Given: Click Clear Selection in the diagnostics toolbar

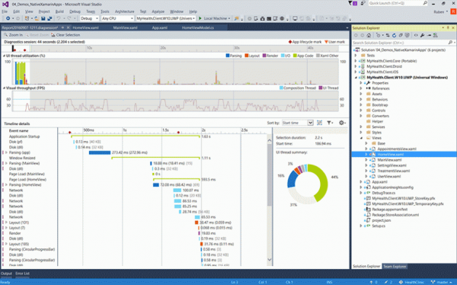Looking at the screenshot, I should click(x=66, y=35).
